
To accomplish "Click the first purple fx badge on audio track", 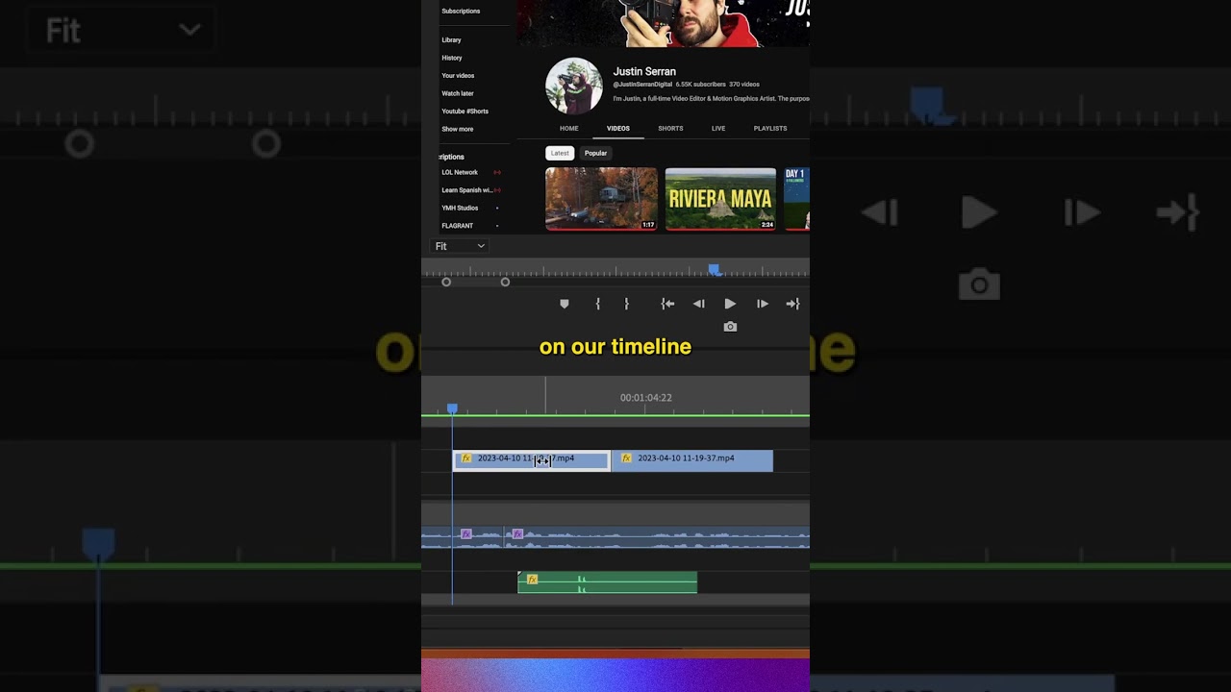I will (466, 533).
